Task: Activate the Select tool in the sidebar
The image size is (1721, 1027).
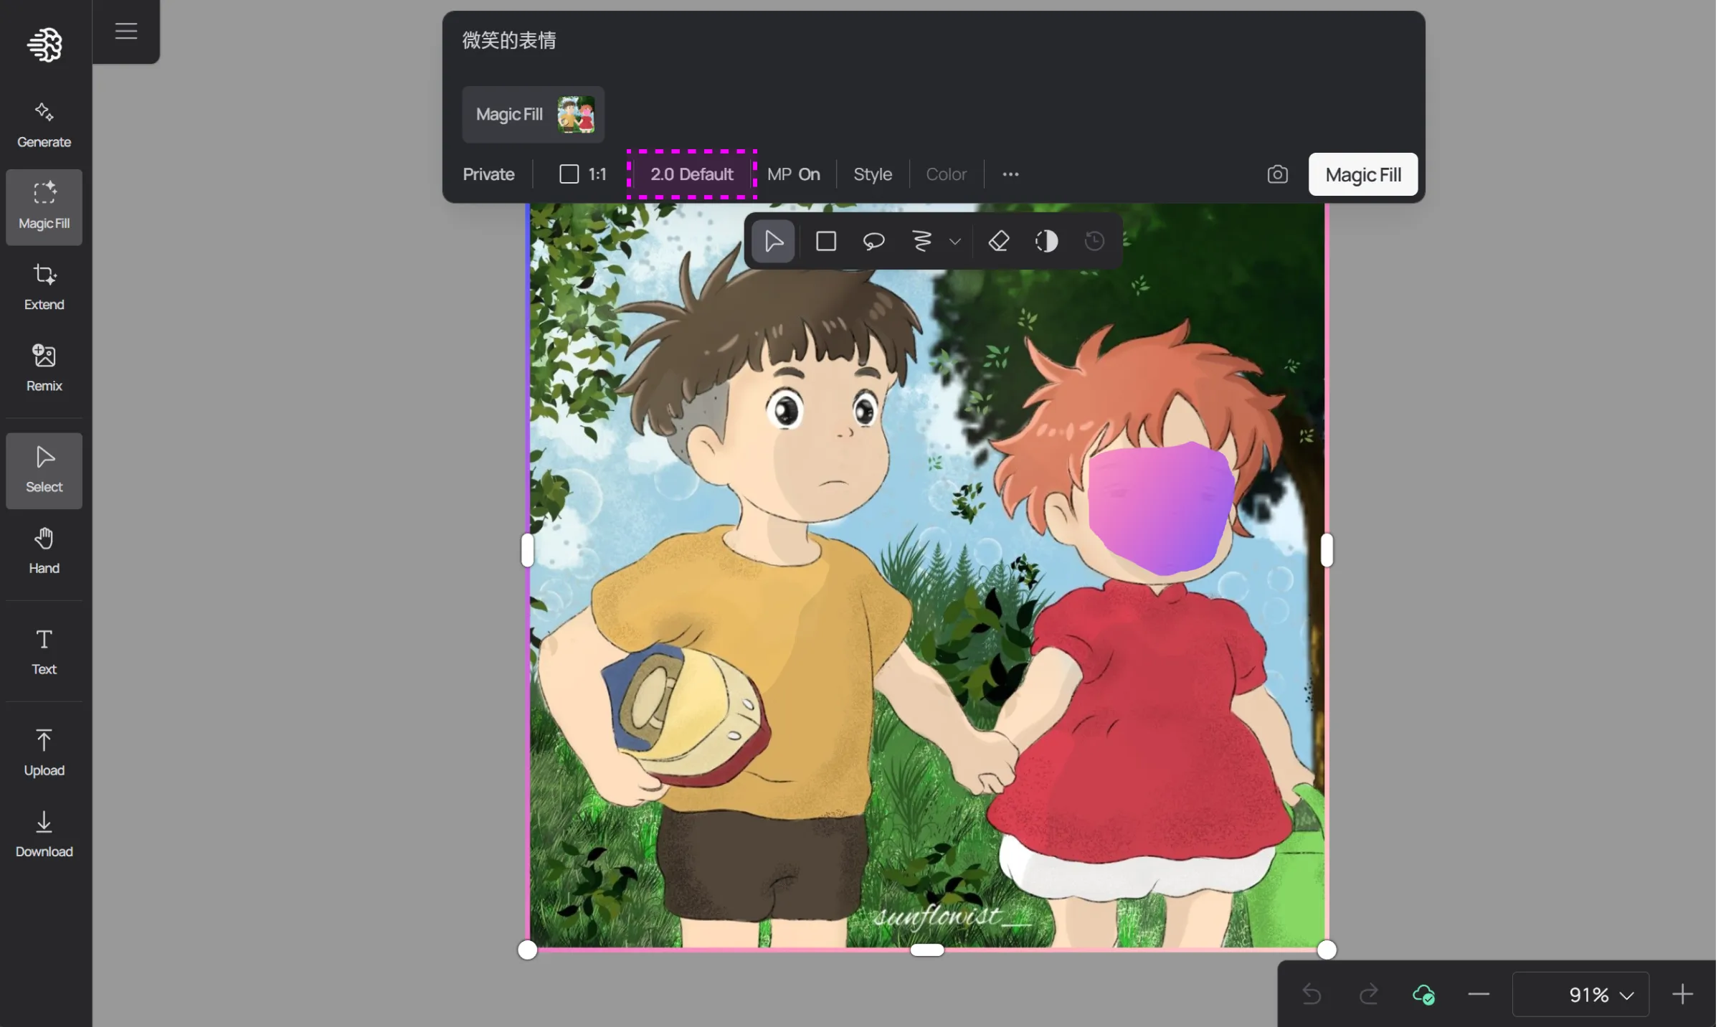Action: click(x=44, y=470)
